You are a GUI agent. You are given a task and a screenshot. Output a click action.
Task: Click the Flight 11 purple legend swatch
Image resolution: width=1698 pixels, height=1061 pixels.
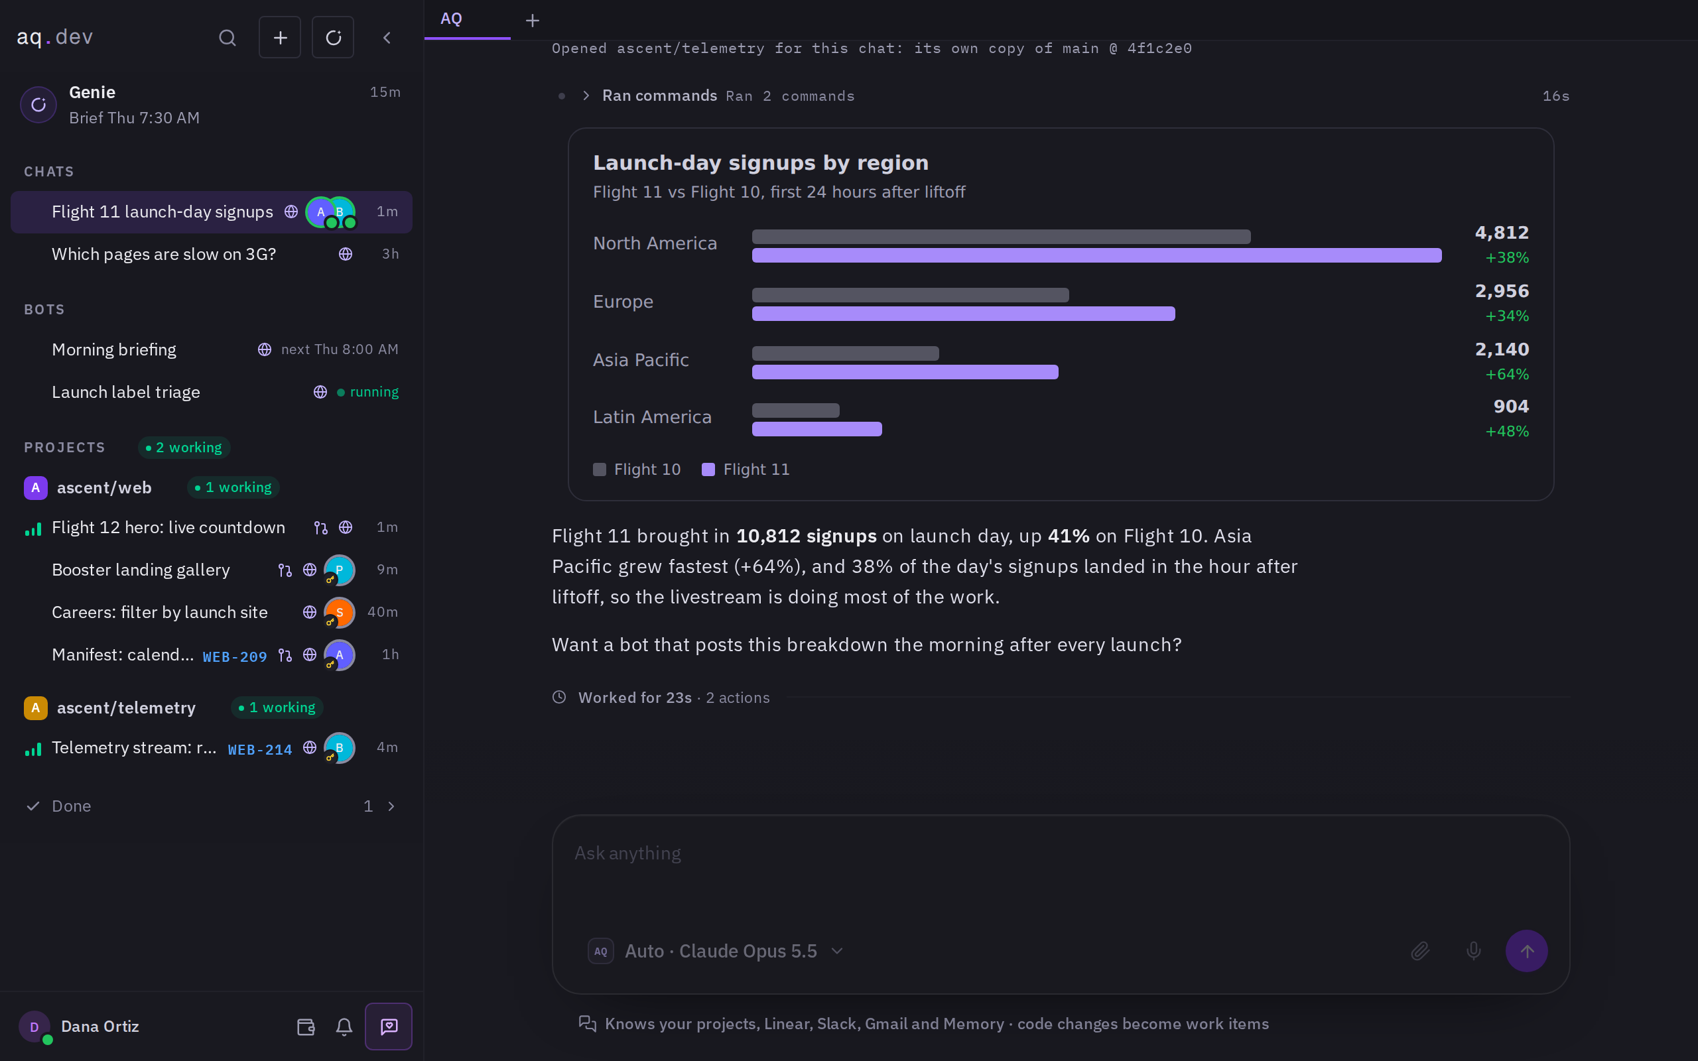coord(708,470)
